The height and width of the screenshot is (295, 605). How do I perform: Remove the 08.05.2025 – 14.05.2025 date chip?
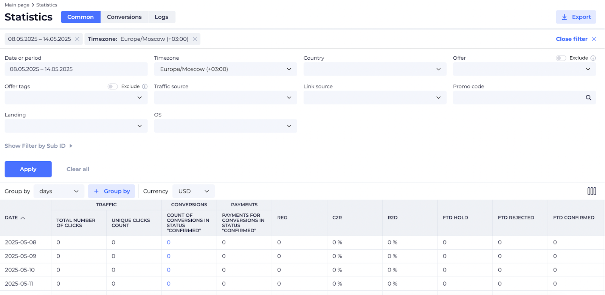coord(77,39)
